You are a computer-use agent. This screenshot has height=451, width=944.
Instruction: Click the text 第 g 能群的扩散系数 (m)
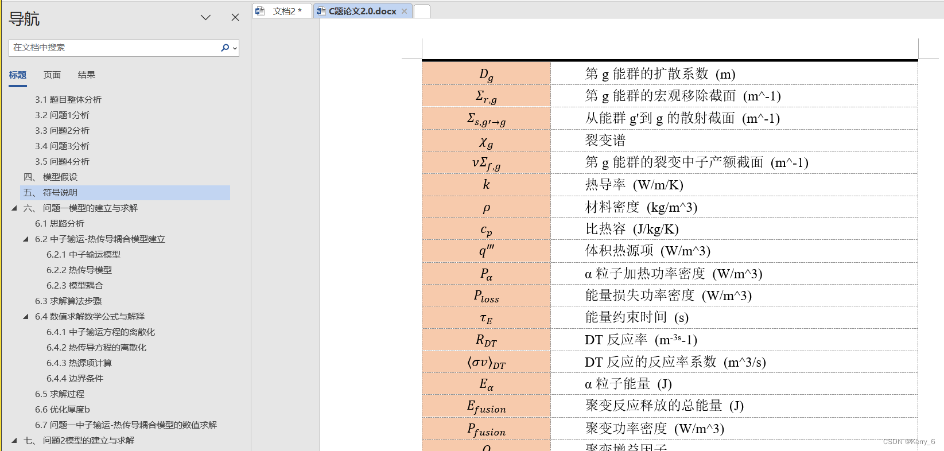coord(660,74)
